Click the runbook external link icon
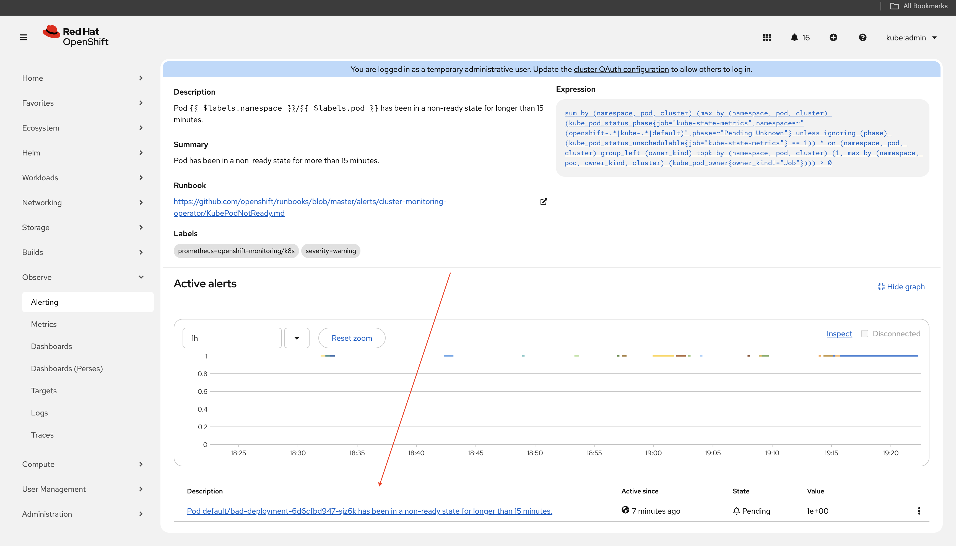 point(544,202)
